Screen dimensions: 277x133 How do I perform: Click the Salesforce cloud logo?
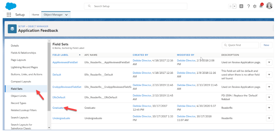[x=11, y=6]
